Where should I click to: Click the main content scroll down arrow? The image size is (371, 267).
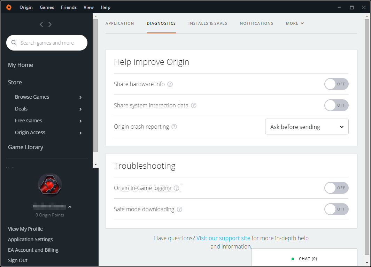(x=367, y=263)
